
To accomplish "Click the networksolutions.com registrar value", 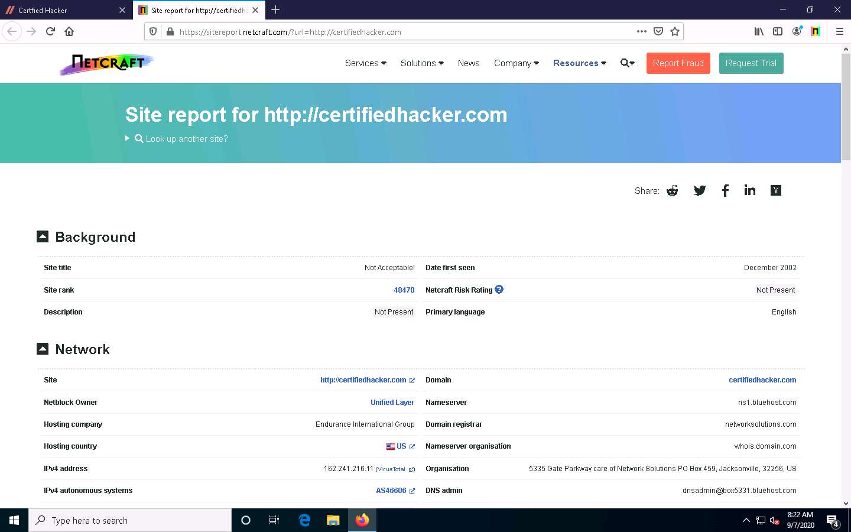I will pos(761,424).
